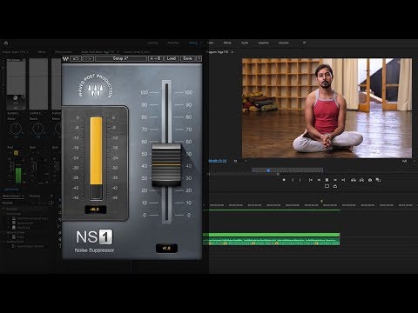Image resolution: width=418 pixels, height=313 pixels.
Task: Collapse the Local Drives tree node
Action: coord(4,214)
